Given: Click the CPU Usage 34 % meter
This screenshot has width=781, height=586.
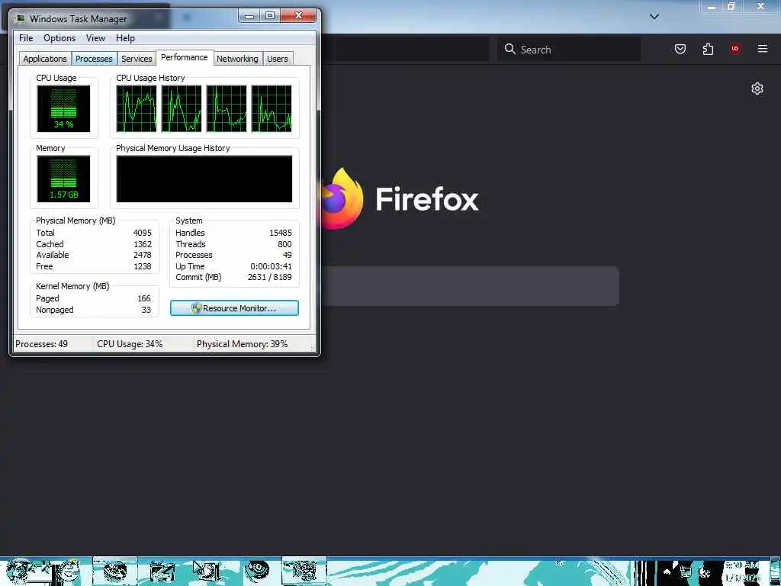Looking at the screenshot, I should coord(63,108).
